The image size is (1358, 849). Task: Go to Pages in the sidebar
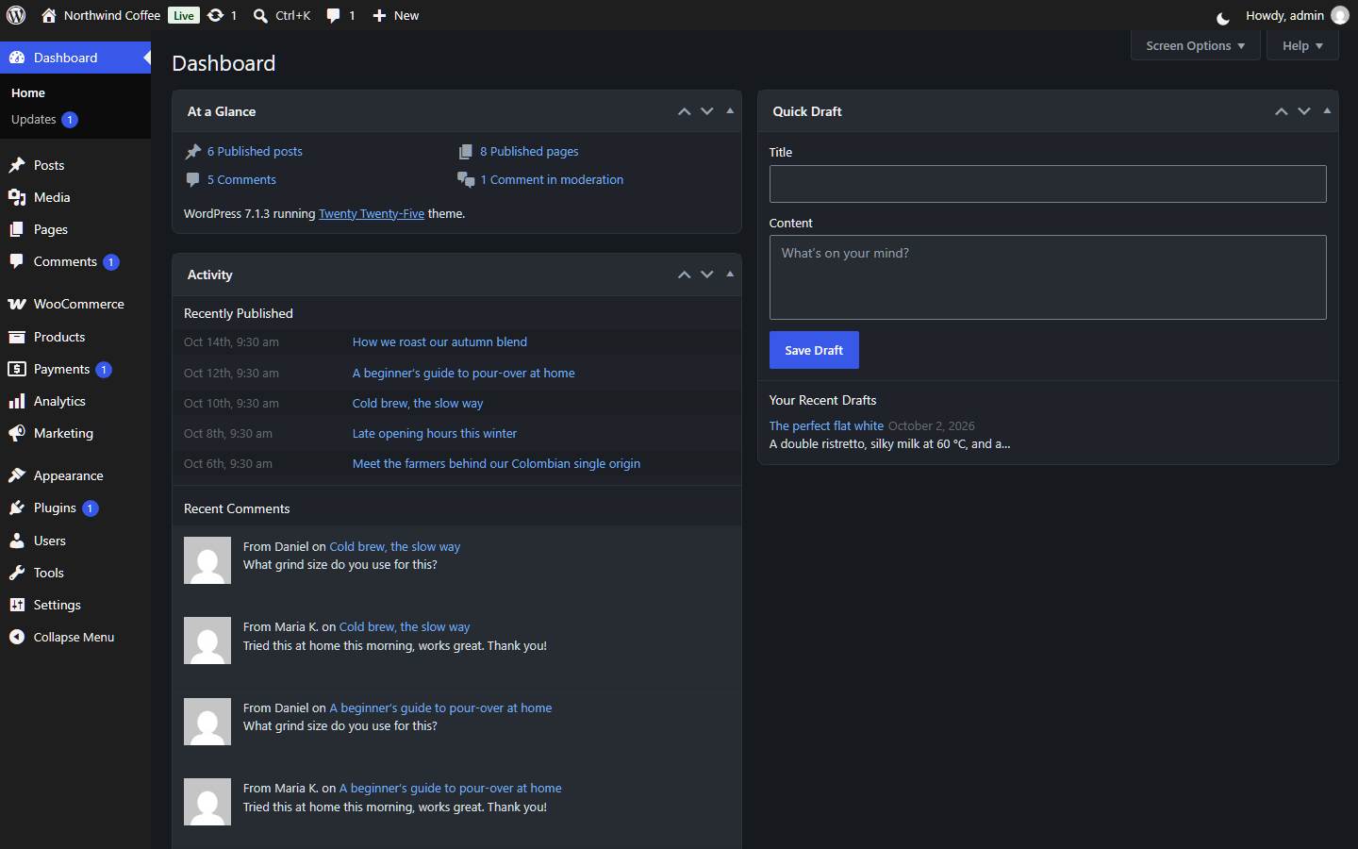(75, 229)
